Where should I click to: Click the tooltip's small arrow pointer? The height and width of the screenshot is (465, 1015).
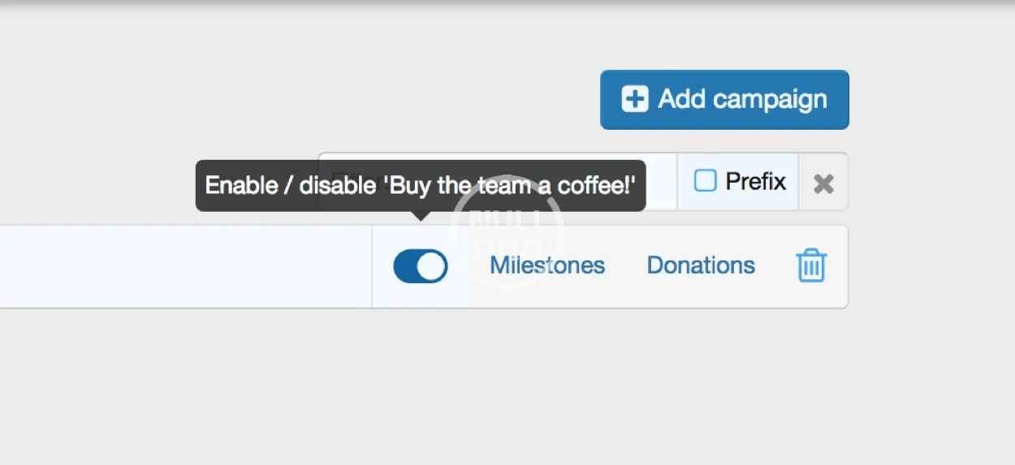[420, 216]
